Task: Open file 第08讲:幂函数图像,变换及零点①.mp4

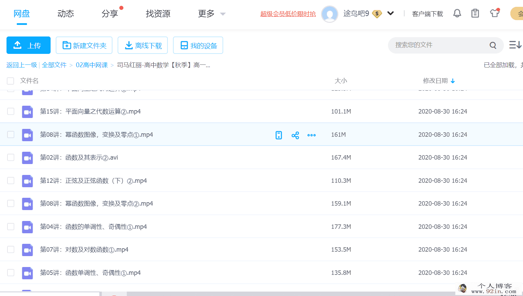Action: coord(96,135)
